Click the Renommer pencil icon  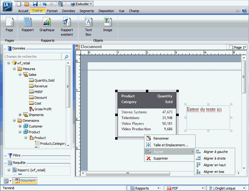[x=149, y=138]
